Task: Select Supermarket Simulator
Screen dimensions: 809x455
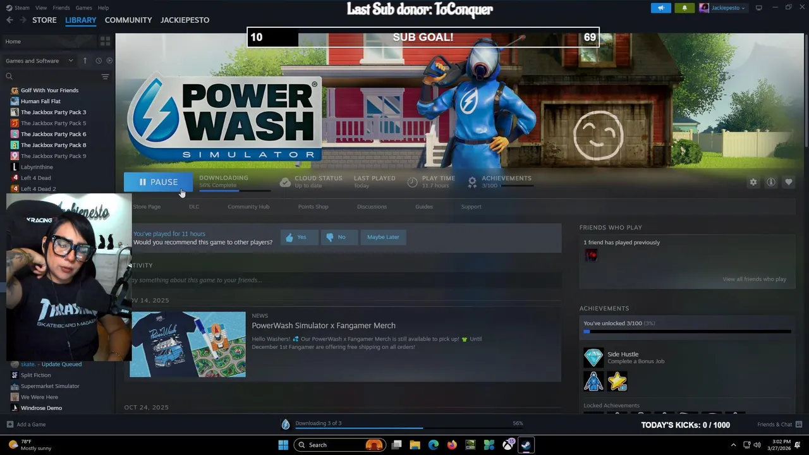Action: click(x=50, y=386)
